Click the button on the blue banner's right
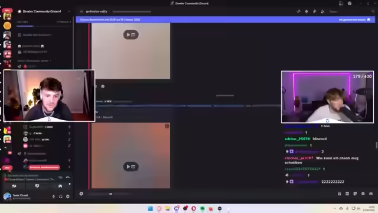This screenshot has width=378, height=213. point(354,20)
